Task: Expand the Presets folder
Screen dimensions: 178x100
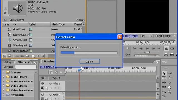Action: pyautogui.click(x=3, y=72)
